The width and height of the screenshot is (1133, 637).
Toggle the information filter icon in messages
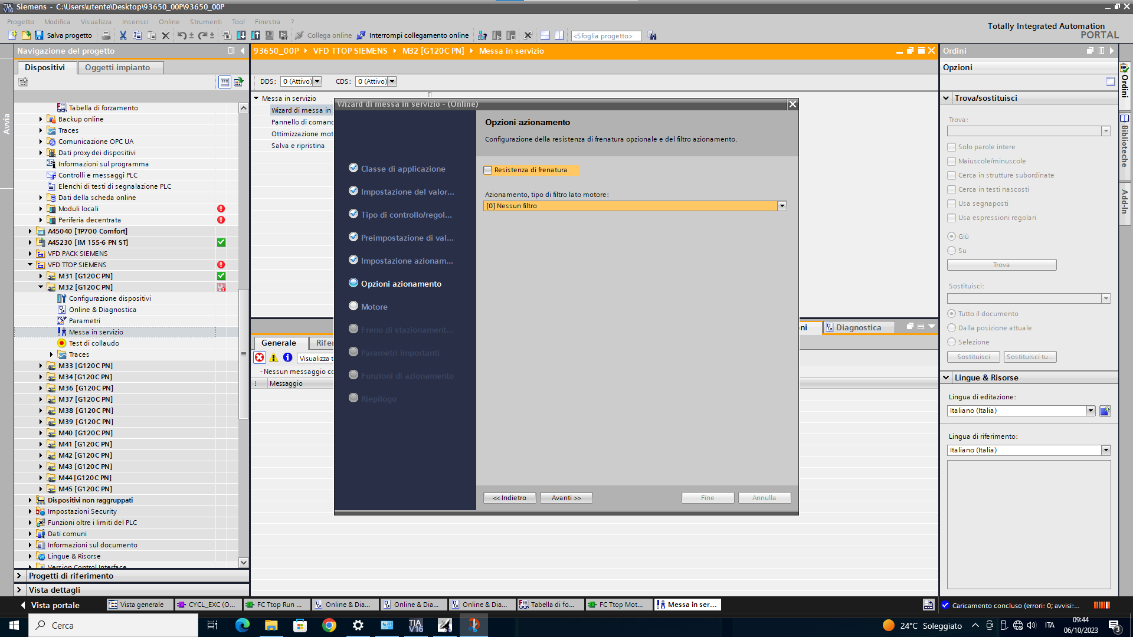[288, 357]
